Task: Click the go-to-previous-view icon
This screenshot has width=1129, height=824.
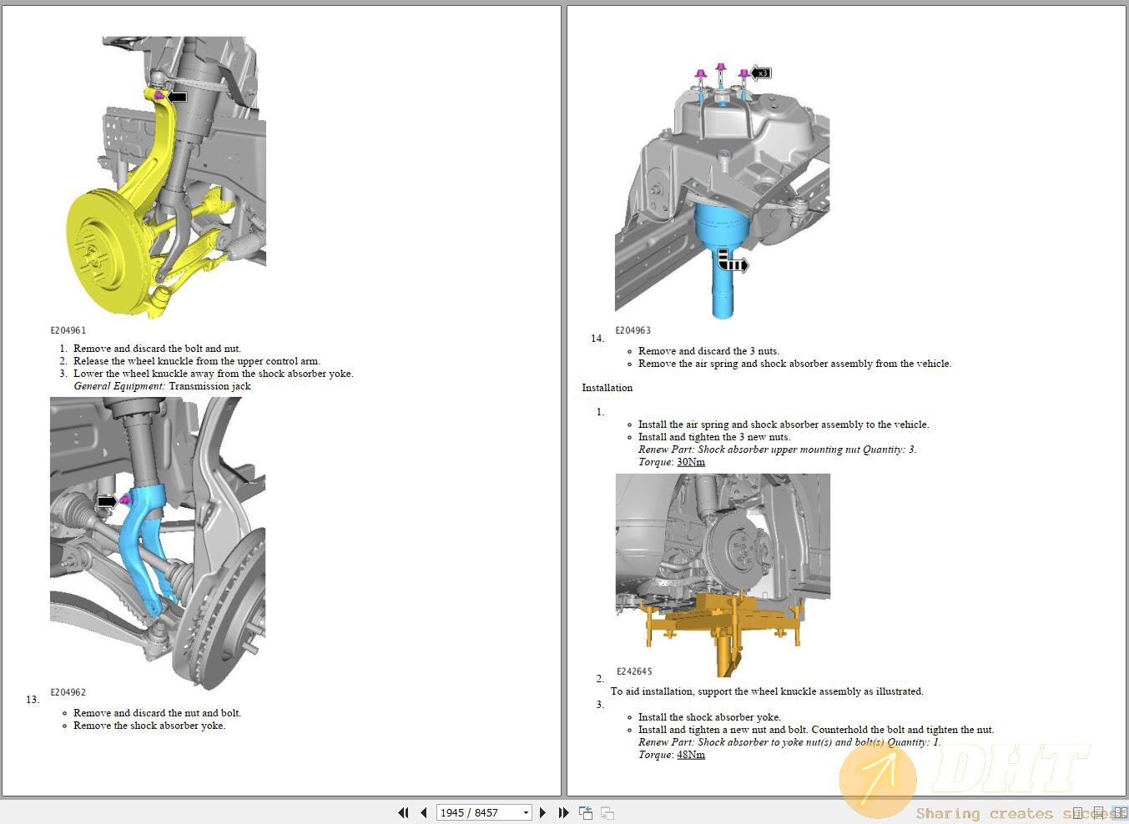Action: 586,812
